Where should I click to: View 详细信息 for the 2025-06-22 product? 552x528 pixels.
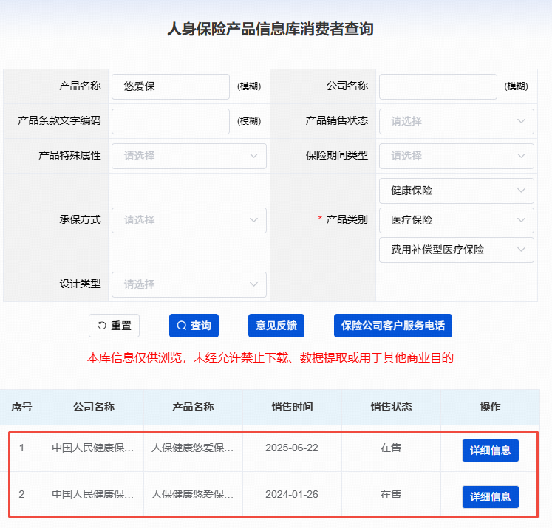(x=490, y=450)
